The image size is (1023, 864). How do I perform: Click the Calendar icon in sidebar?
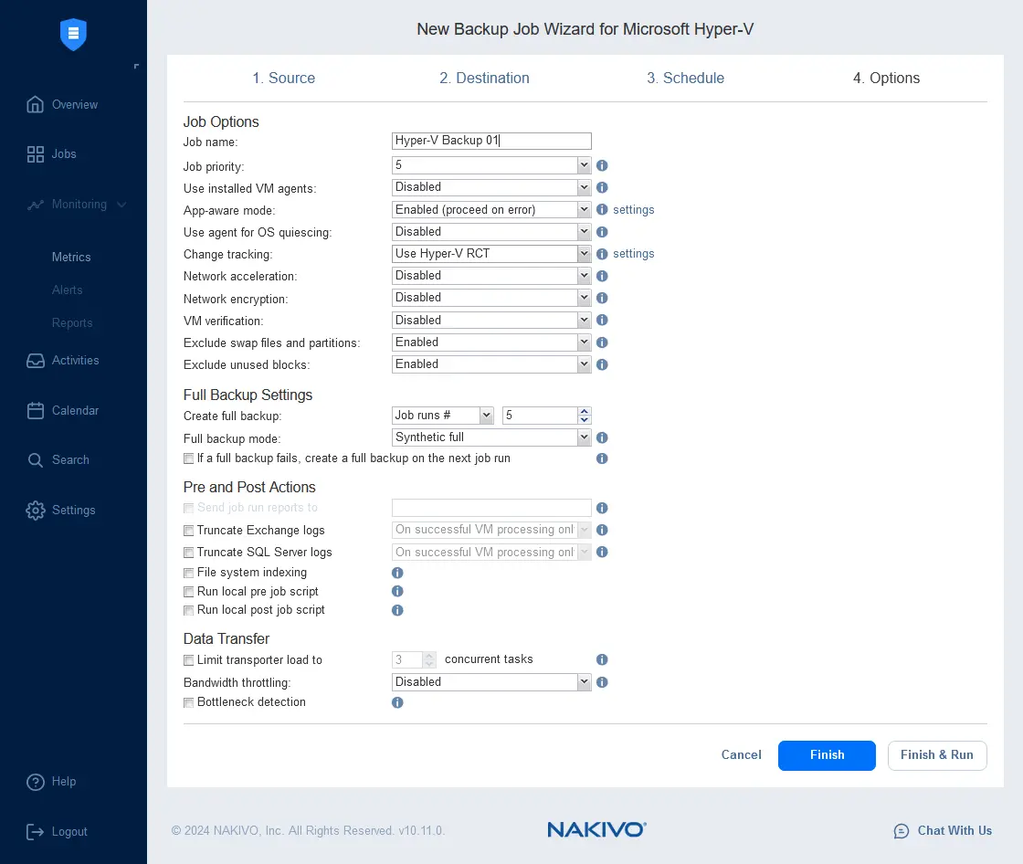36,410
